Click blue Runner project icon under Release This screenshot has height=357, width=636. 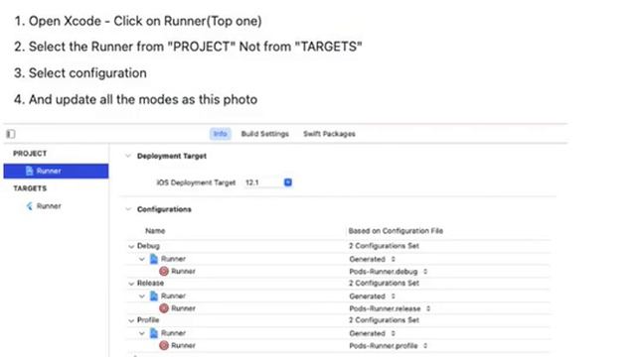click(154, 296)
